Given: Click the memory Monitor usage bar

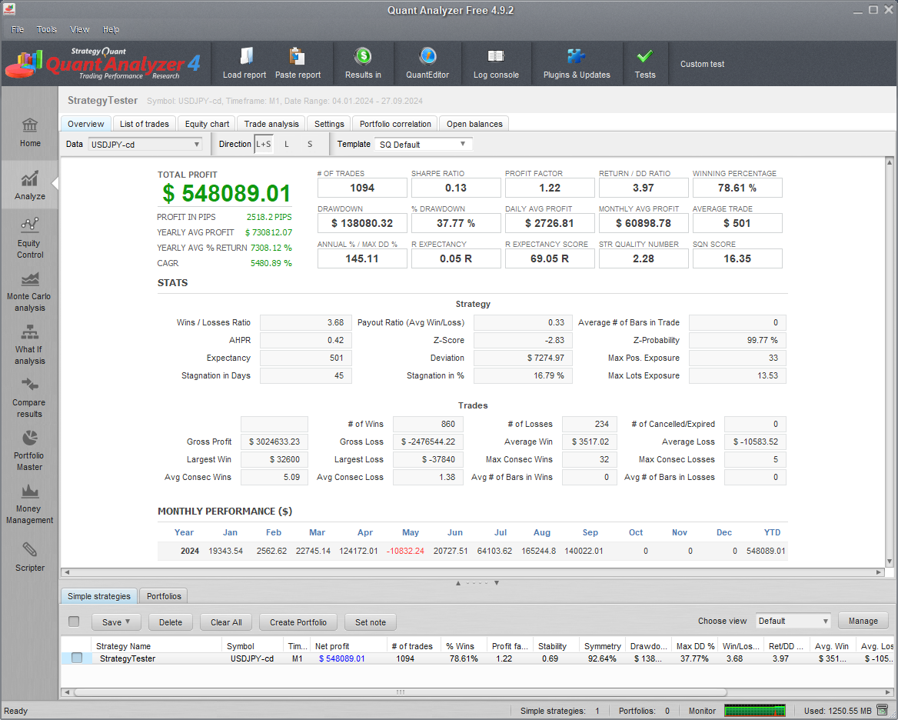Looking at the screenshot, I should pos(755,711).
